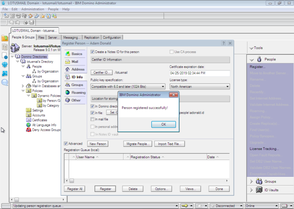Switch to the Replication tab
This screenshot has width=294, height=209.
point(92,37)
